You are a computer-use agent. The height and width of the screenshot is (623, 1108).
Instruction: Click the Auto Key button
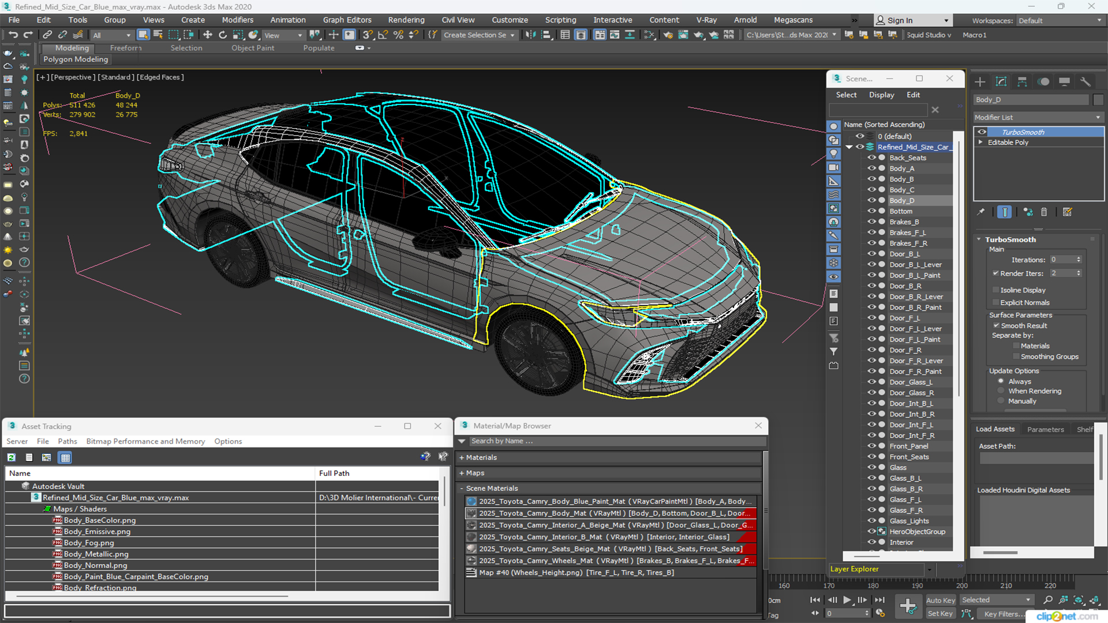[941, 601]
